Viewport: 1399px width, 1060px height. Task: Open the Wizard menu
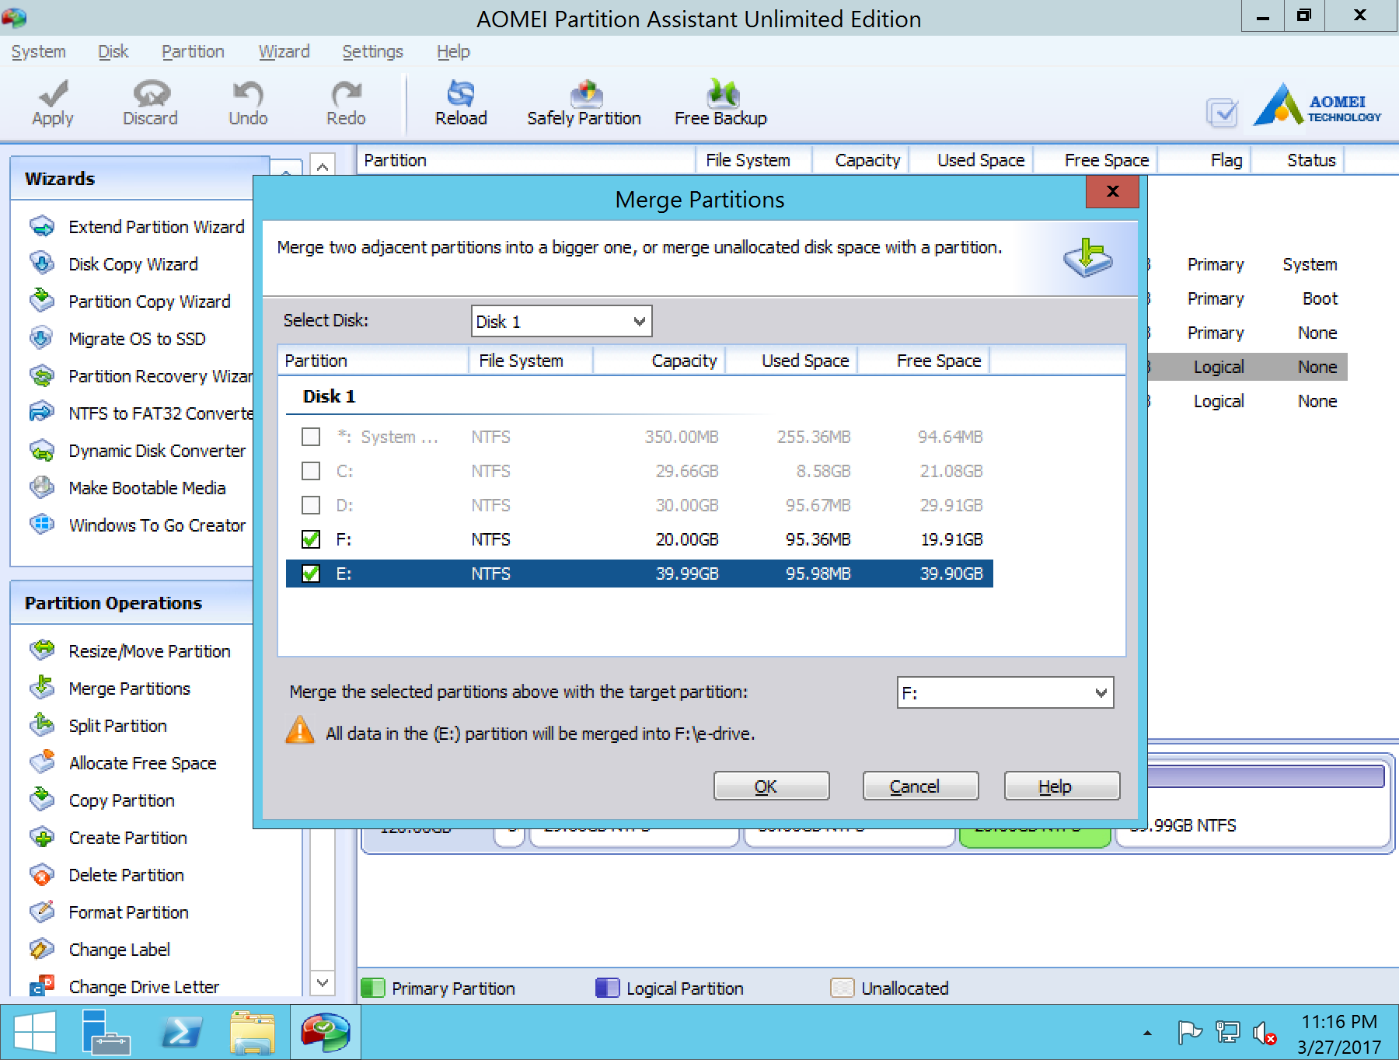(284, 52)
